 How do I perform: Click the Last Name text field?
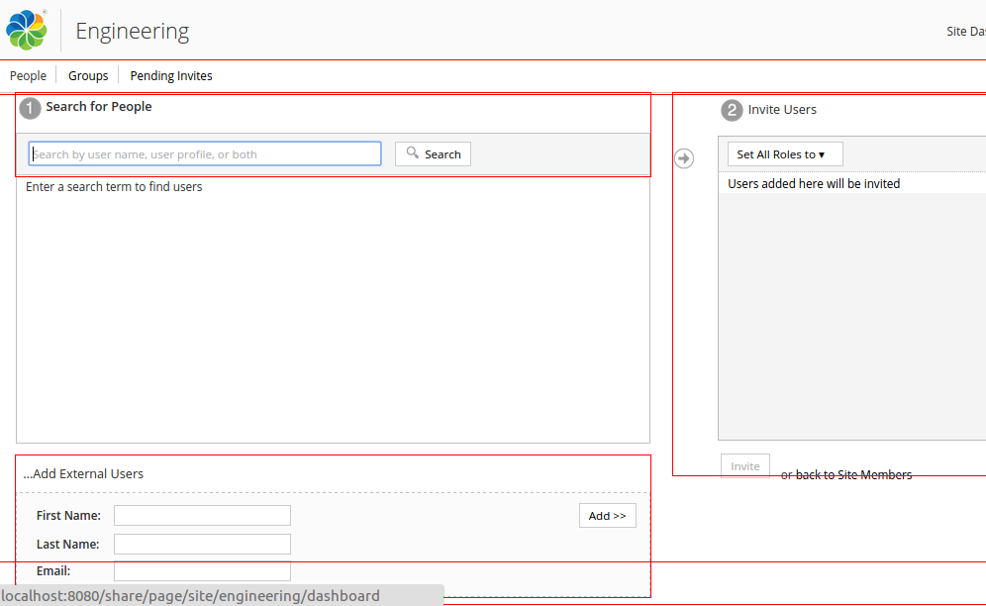pos(202,544)
